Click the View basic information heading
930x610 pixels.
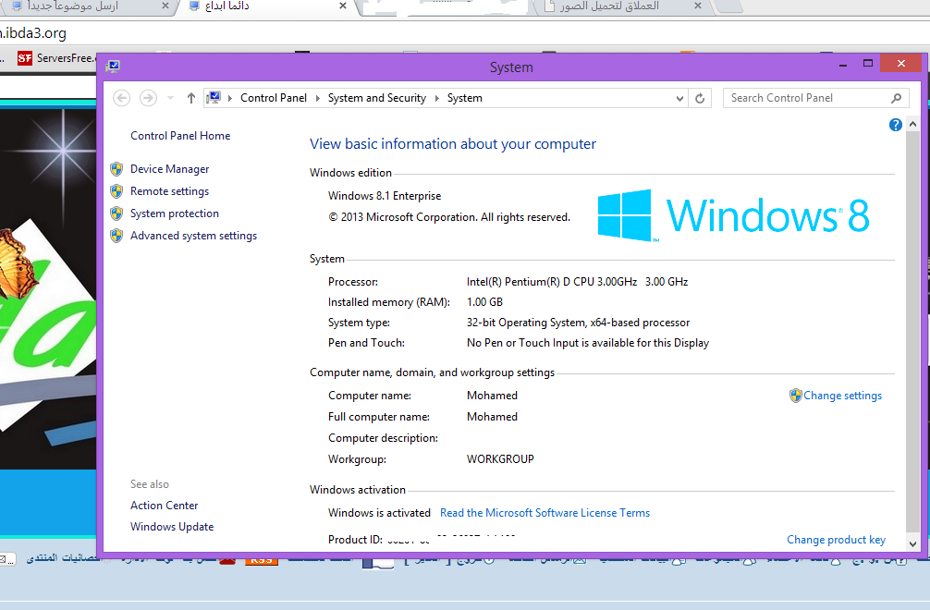click(x=453, y=144)
